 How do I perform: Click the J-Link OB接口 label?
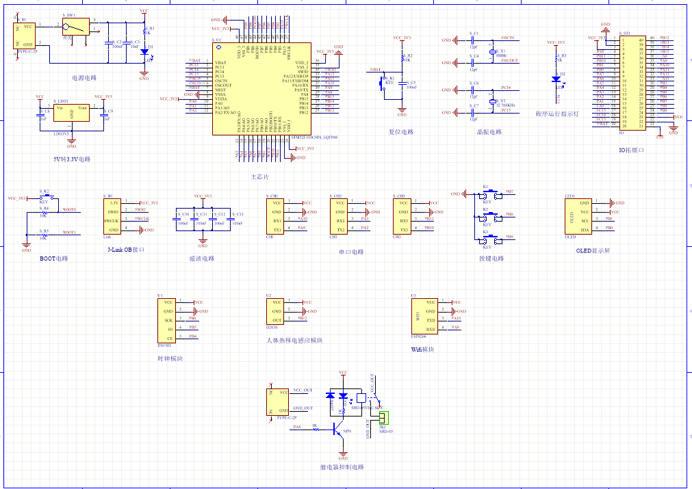[126, 250]
